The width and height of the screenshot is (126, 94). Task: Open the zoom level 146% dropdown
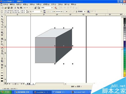pyautogui.click(x=52, y=8)
